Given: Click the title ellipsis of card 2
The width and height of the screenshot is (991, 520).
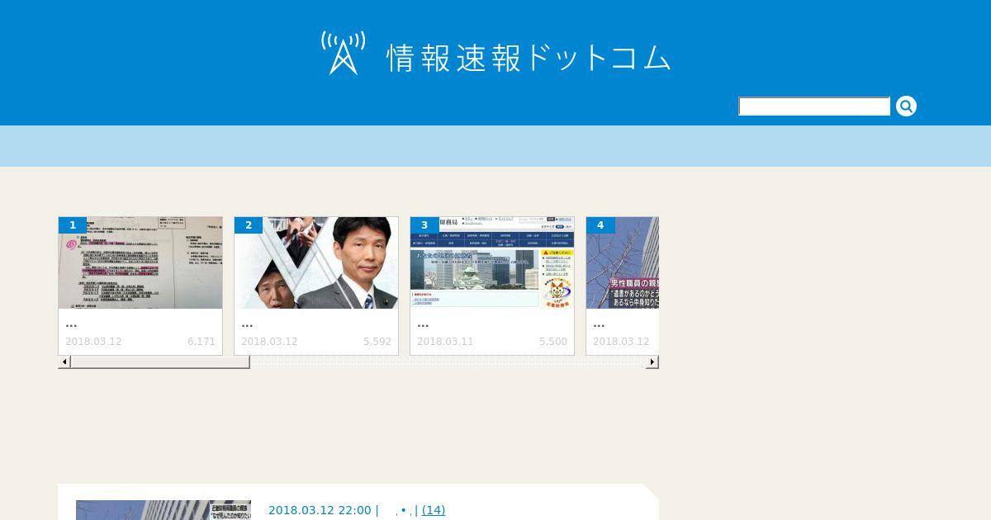Looking at the screenshot, I should tap(247, 324).
